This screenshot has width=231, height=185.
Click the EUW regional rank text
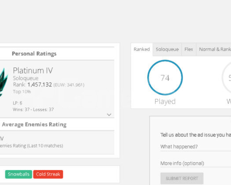pyautogui.click(x=69, y=85)
